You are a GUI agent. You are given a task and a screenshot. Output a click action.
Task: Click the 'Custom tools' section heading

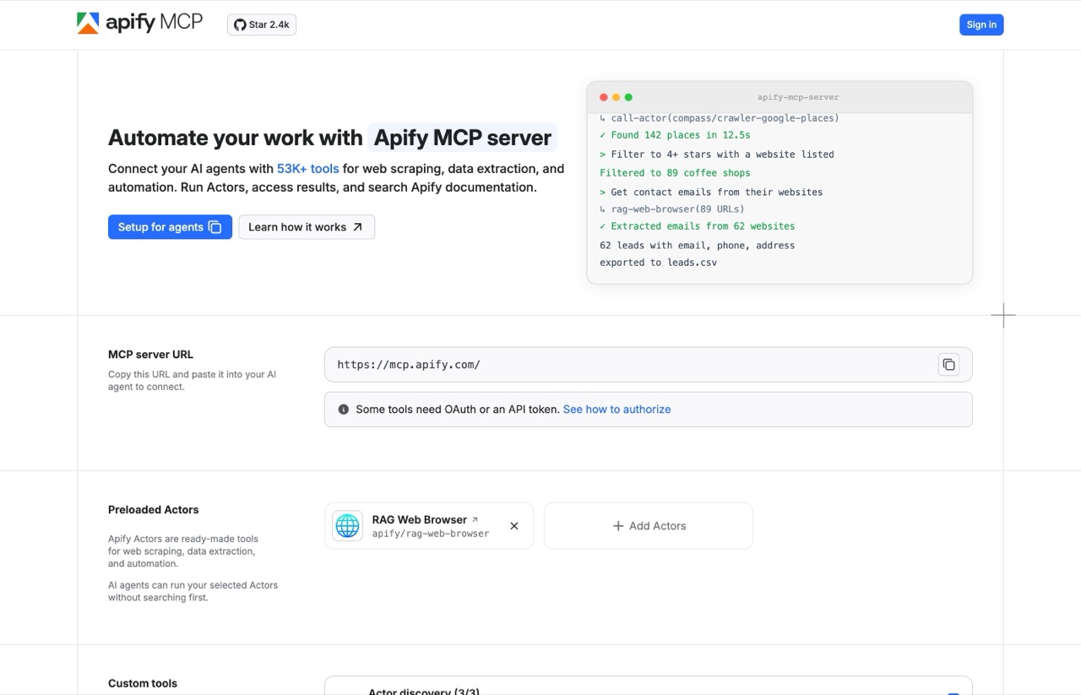[x=143, y=684]
